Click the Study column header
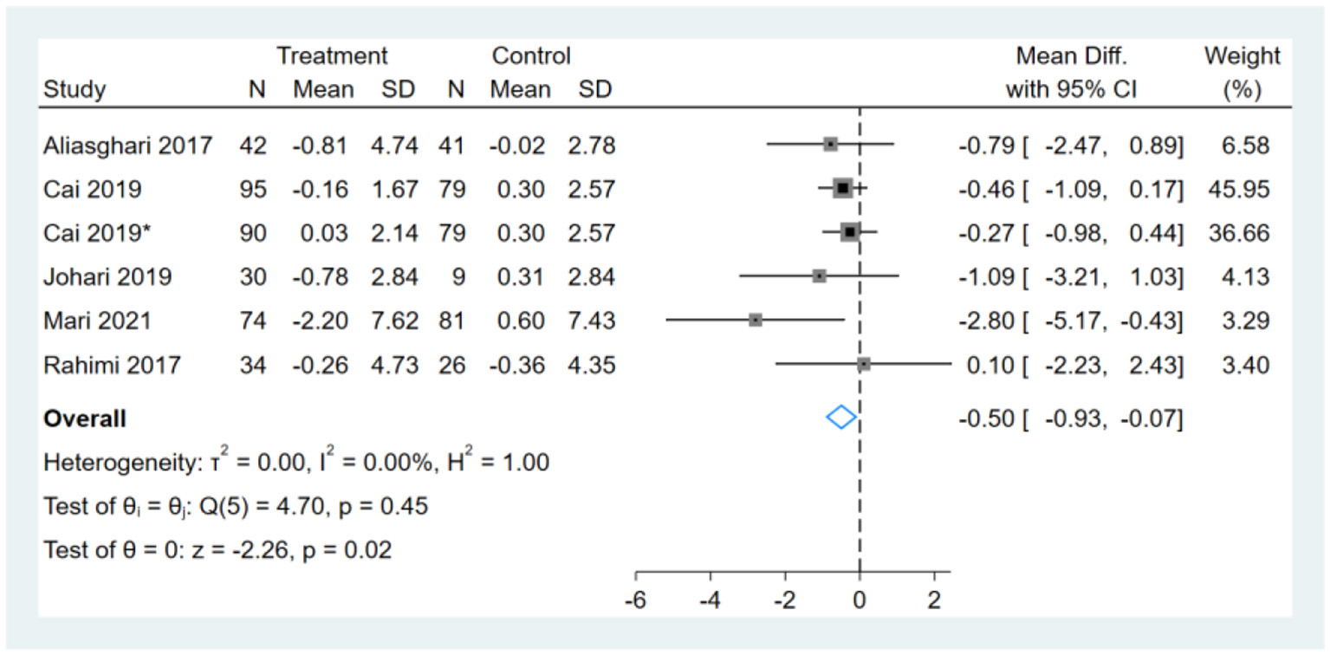 pos(75,89)
